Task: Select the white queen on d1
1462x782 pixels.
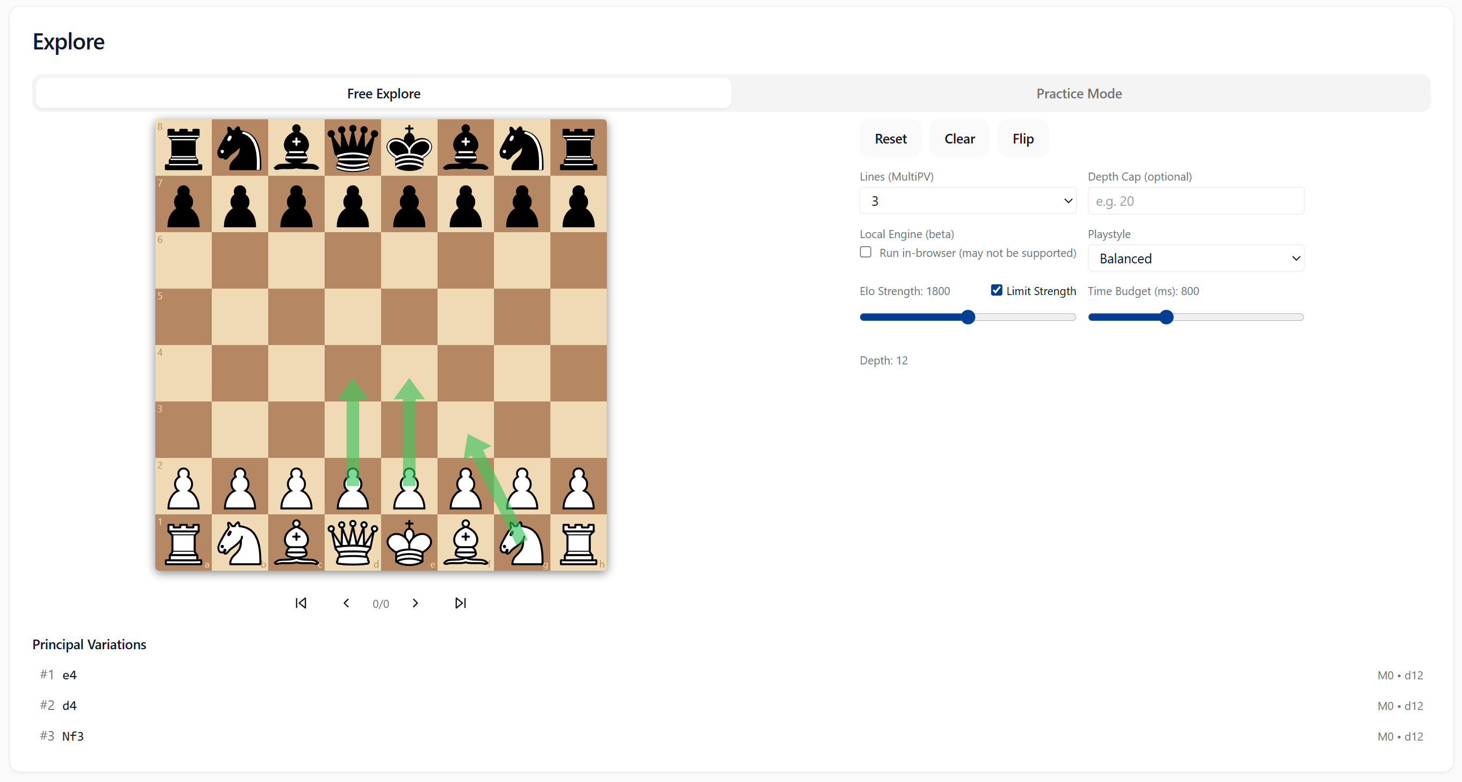Action: (353, 543)
